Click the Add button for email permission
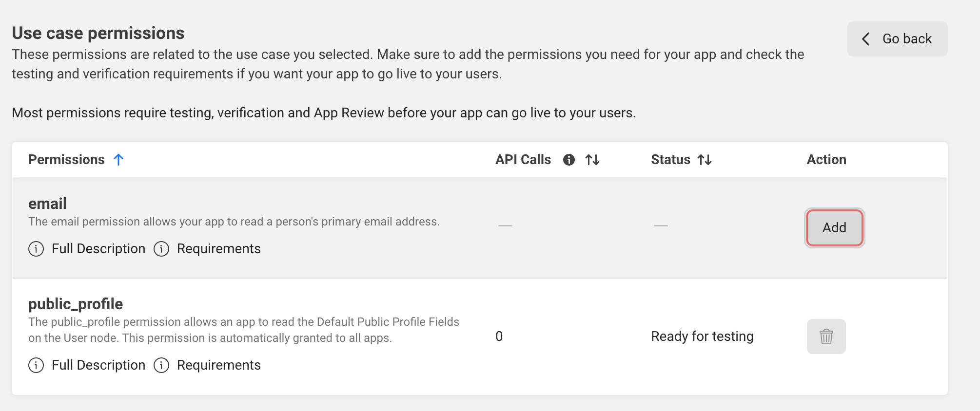 [x=834, y=227]
